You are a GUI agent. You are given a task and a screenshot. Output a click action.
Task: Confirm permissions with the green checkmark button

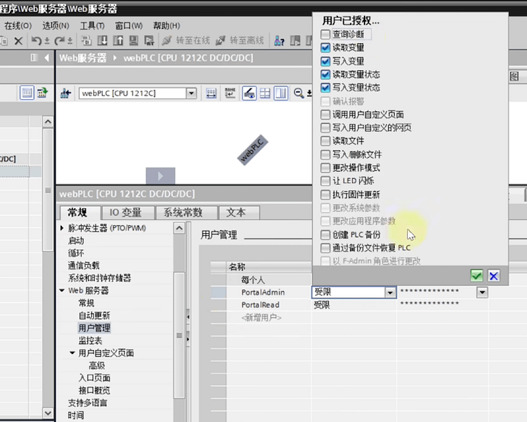pyautogui.click(x=476, y=275)
